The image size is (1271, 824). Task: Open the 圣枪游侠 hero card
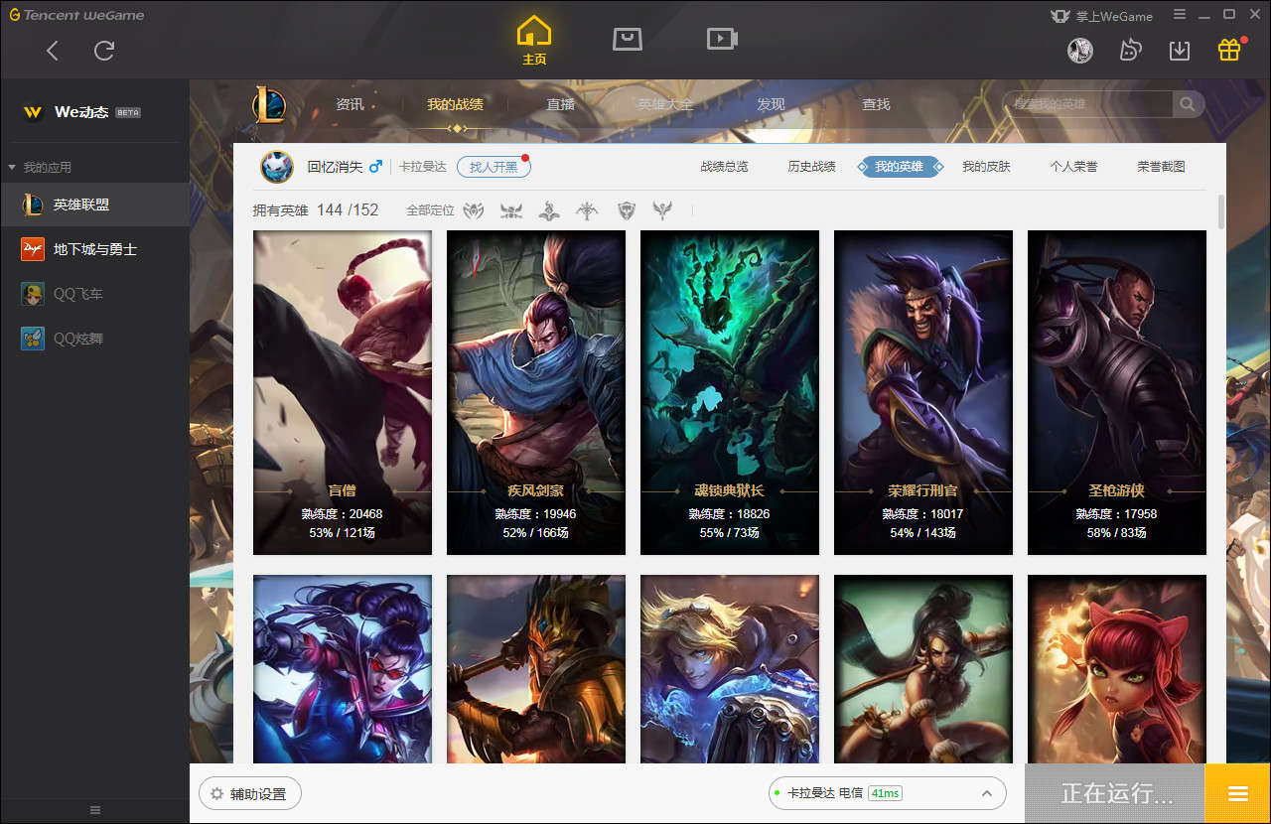click(x=1117, y=392)
